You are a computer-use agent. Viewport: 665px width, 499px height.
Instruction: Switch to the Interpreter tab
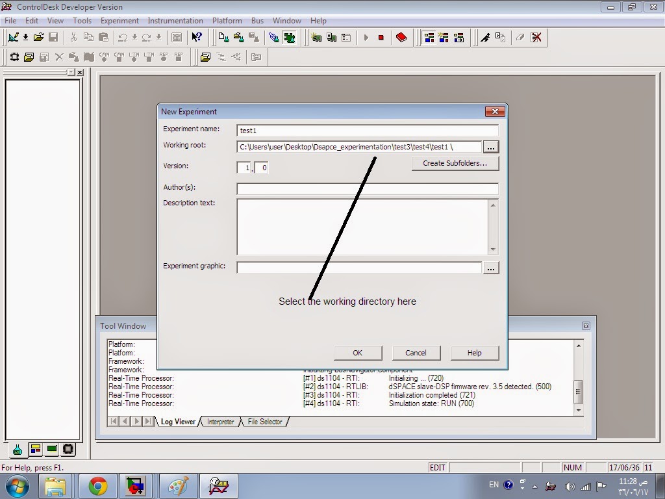click(220, 421)
